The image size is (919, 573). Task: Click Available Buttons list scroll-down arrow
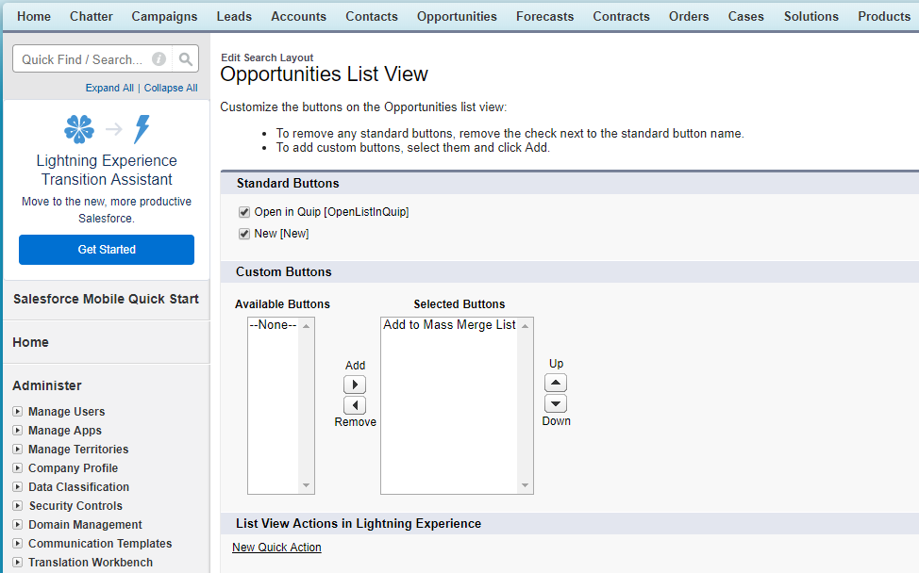point(306,485)
